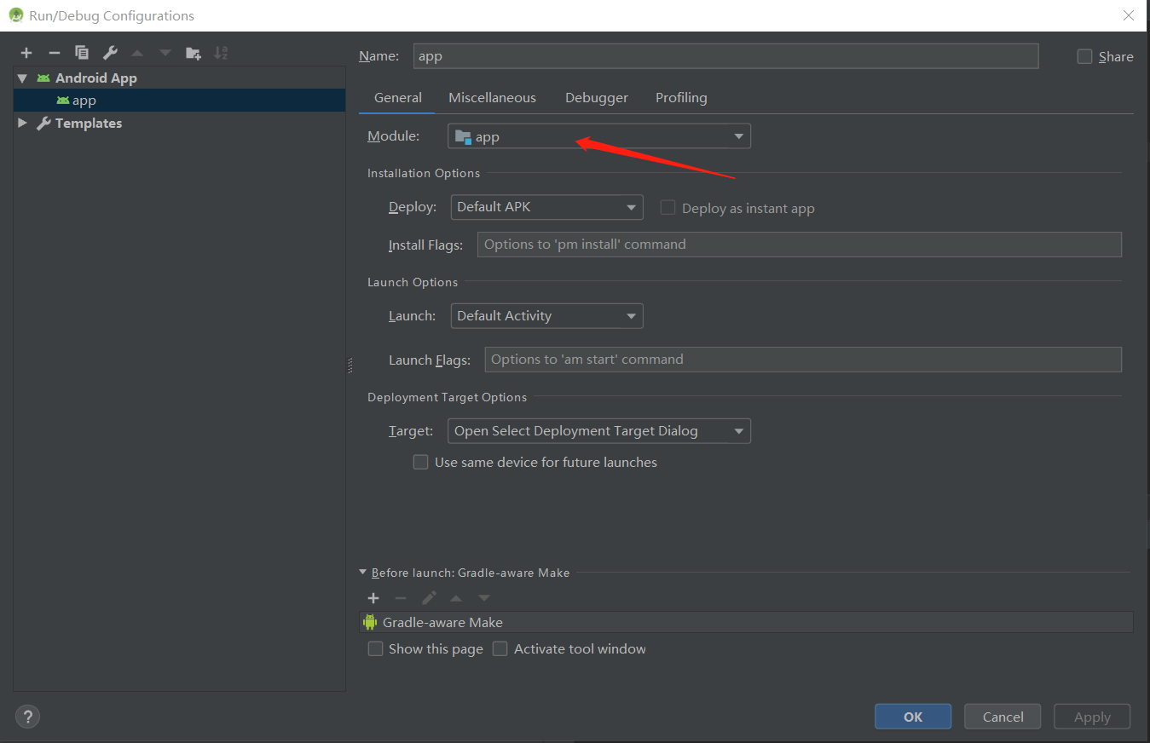Click the Install Flags input field

(x=799, y=245)
